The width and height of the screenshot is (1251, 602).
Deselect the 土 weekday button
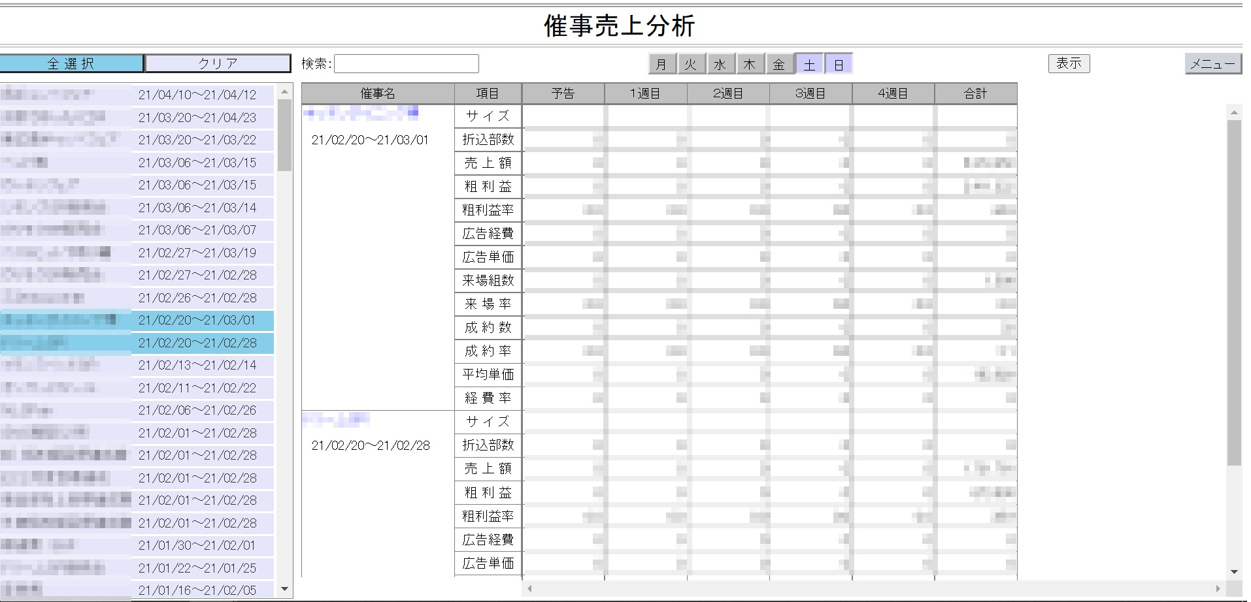coord(809,64)
